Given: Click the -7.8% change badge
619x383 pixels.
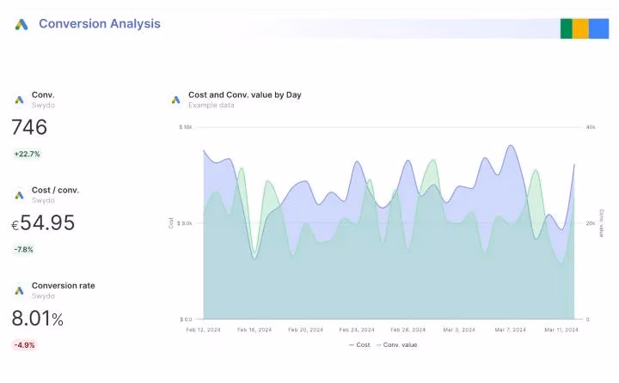Looking at the screenshot, I should tap(24, 250).
